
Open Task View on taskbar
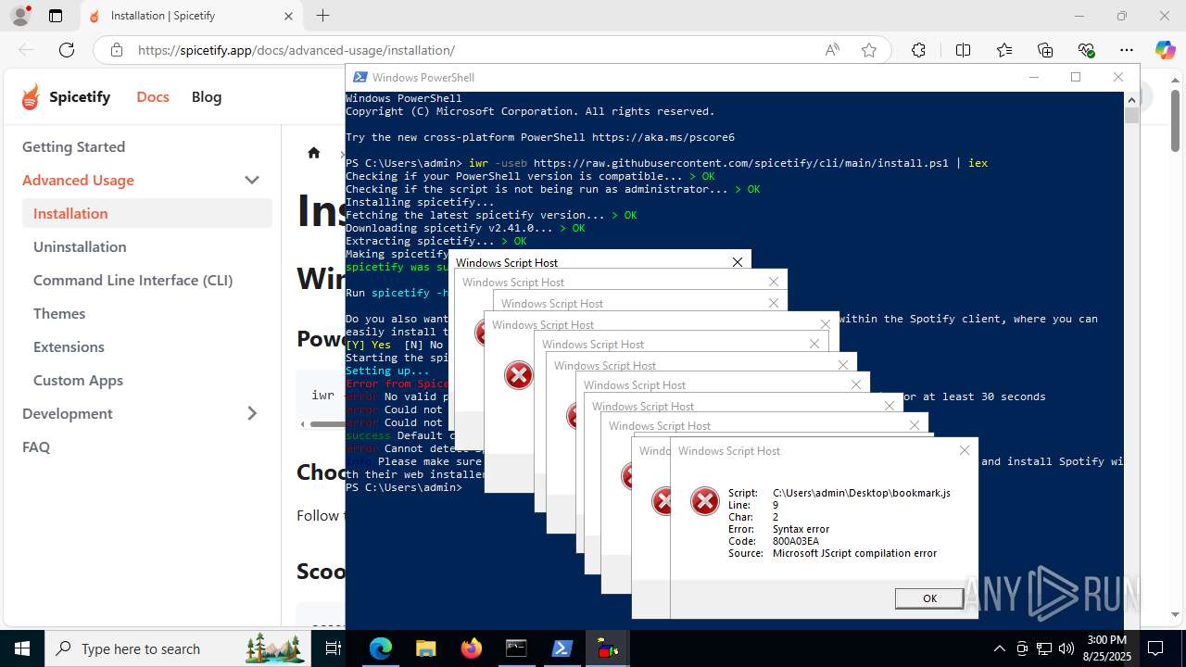tap(334, 648)
